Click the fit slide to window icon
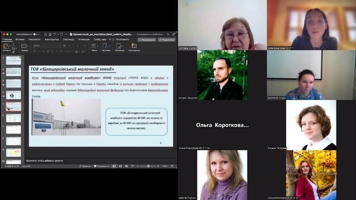The image size is (356, 200). pyautogui.click(x=172, y=166)
